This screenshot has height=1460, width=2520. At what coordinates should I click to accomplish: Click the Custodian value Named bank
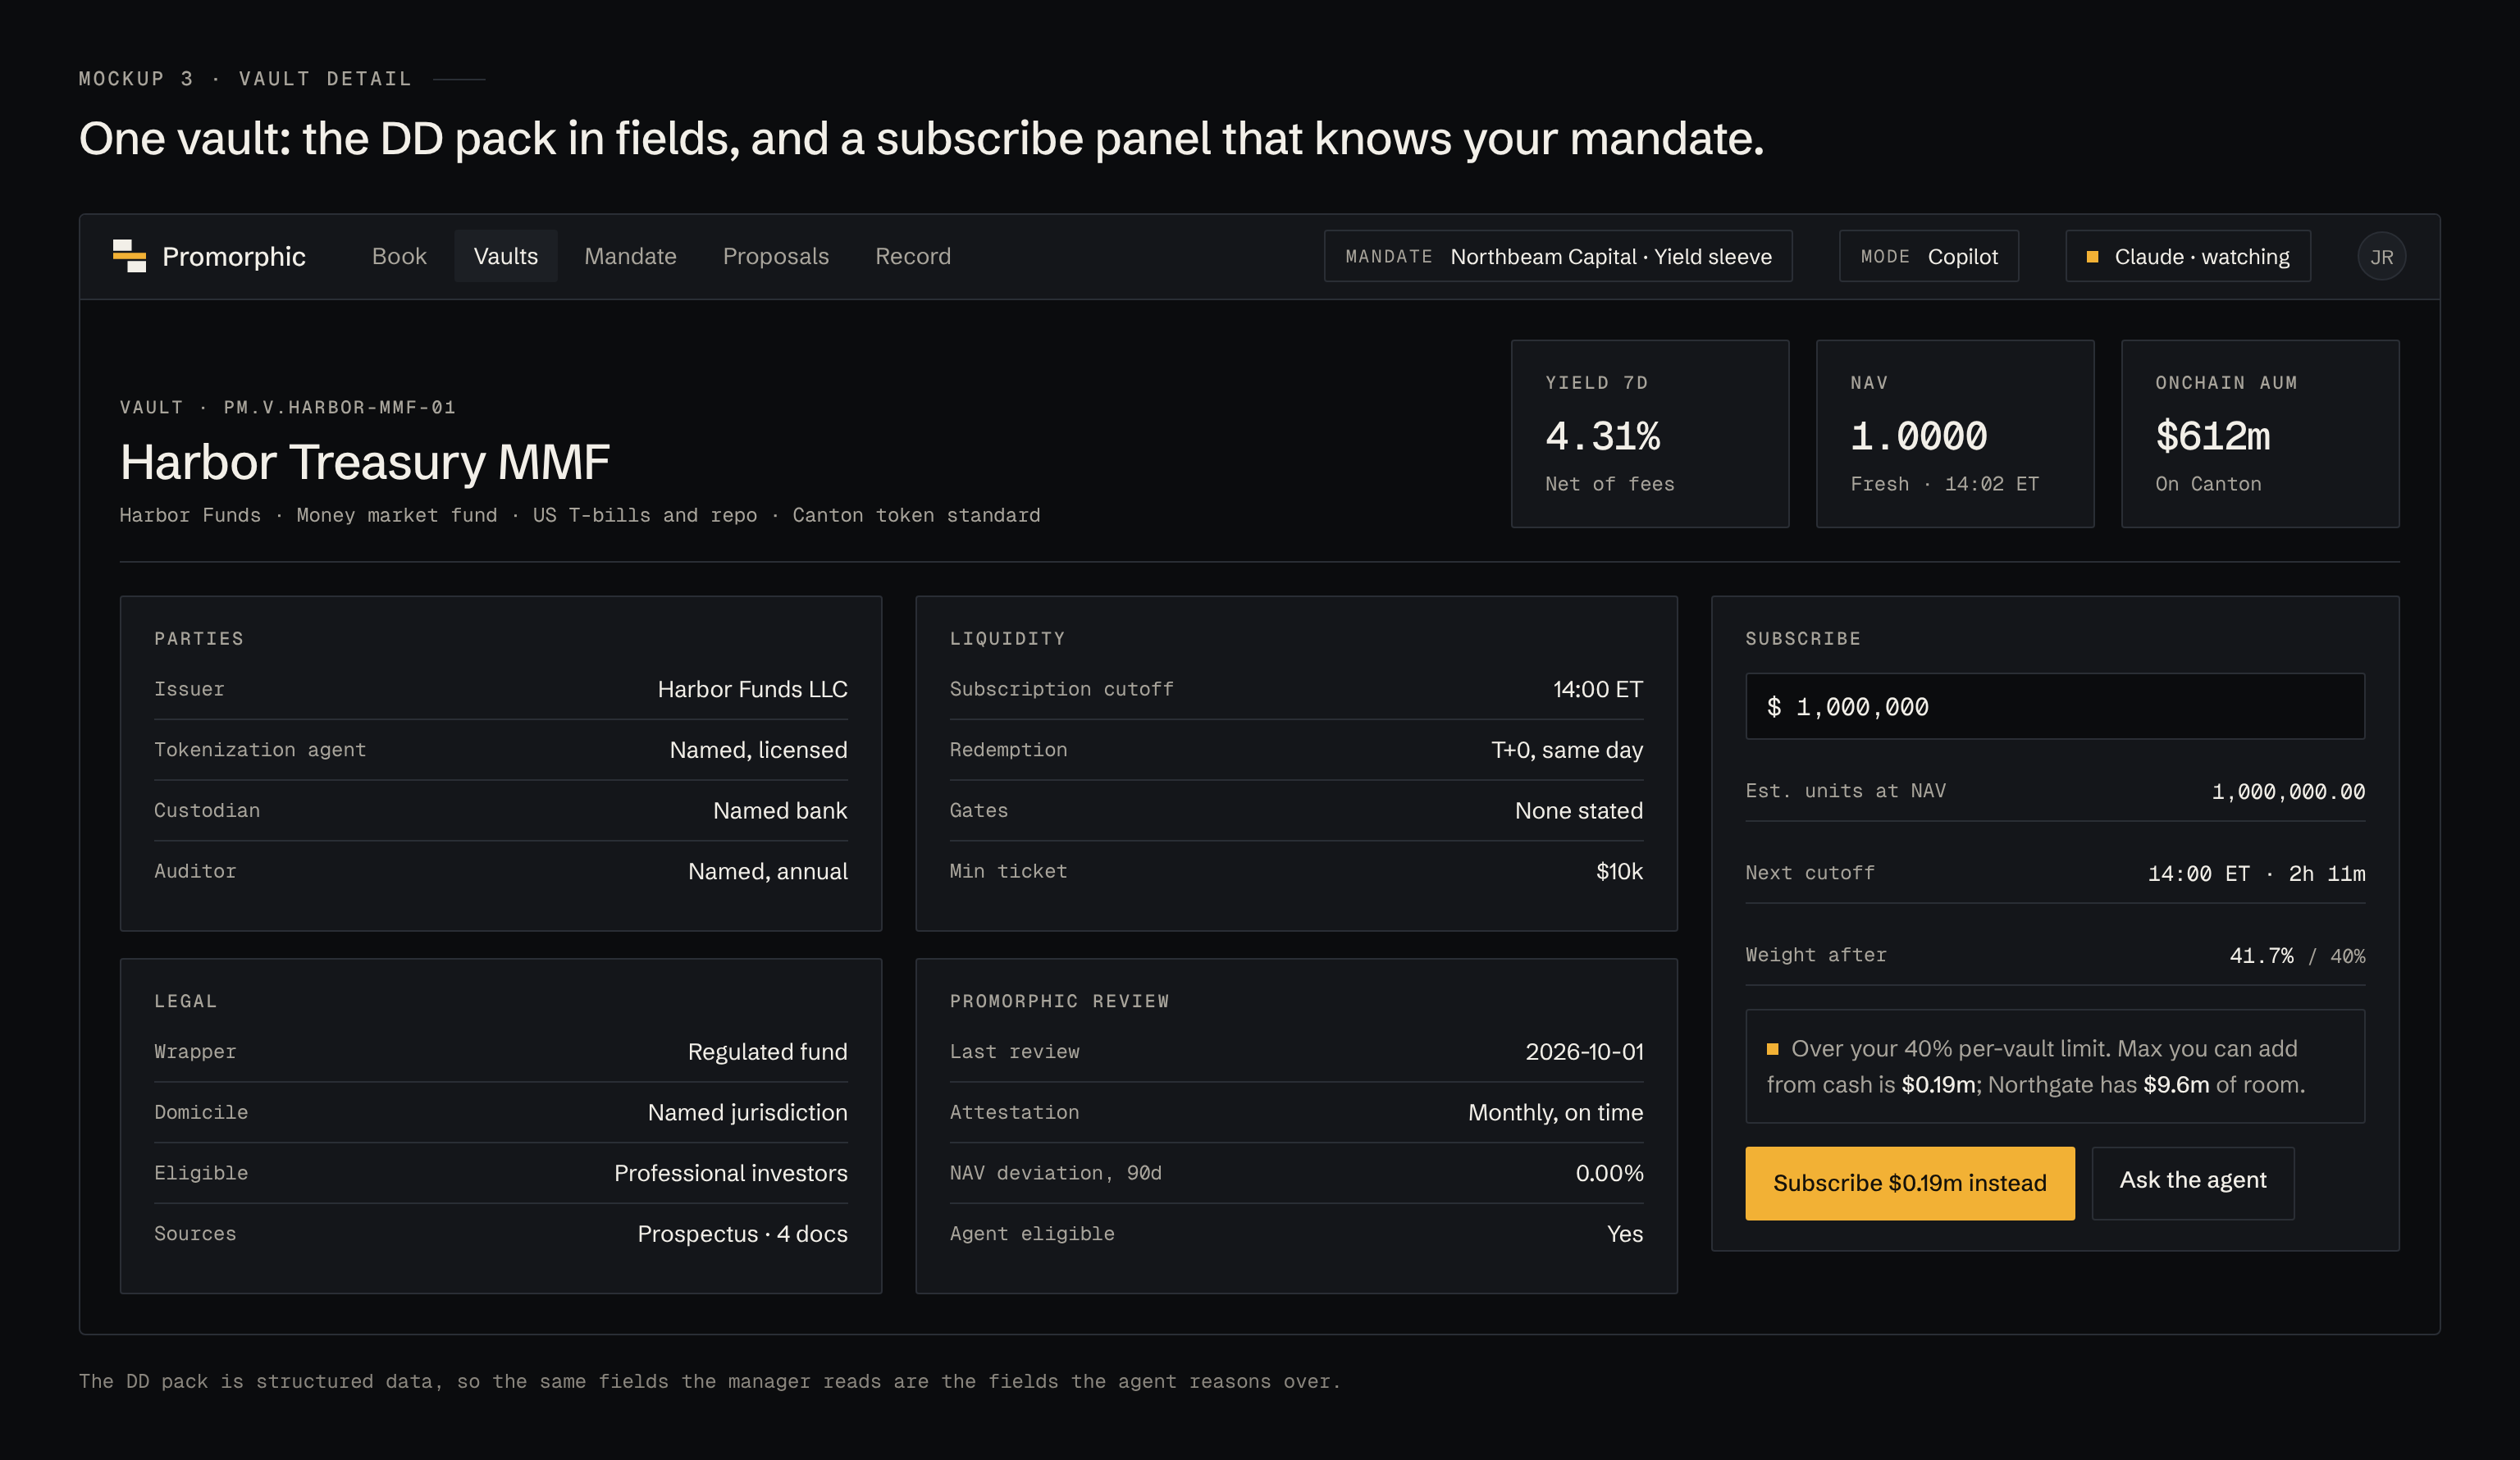780,811
